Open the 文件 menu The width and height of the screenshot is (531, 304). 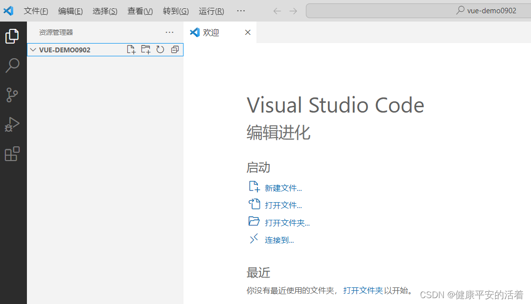pos(35,10)
